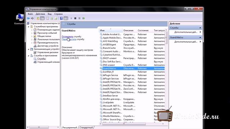Expand the Общие папки node arrow

coord(32,36)
